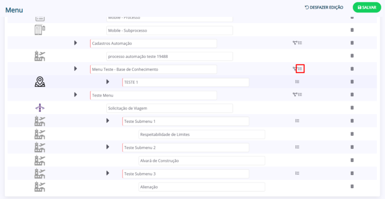Click list icon on TESTE 1 row
Image resolution: width=385 pixels, height=199 pixels.
click(x=297, y=81)
